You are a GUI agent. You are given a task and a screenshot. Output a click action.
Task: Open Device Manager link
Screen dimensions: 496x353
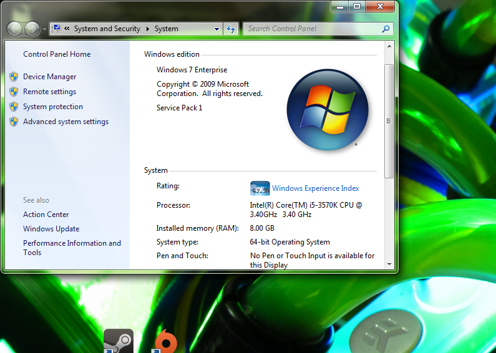click(50, 77)
